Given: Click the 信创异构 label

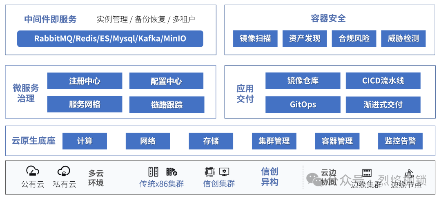Looking at the screenshot, I should pyautogui.click(x=270, y=177).
